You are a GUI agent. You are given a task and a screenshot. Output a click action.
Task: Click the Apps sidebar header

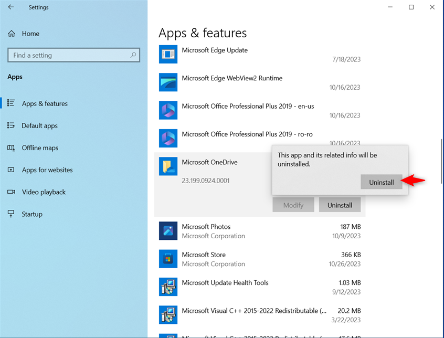(15, 77)
